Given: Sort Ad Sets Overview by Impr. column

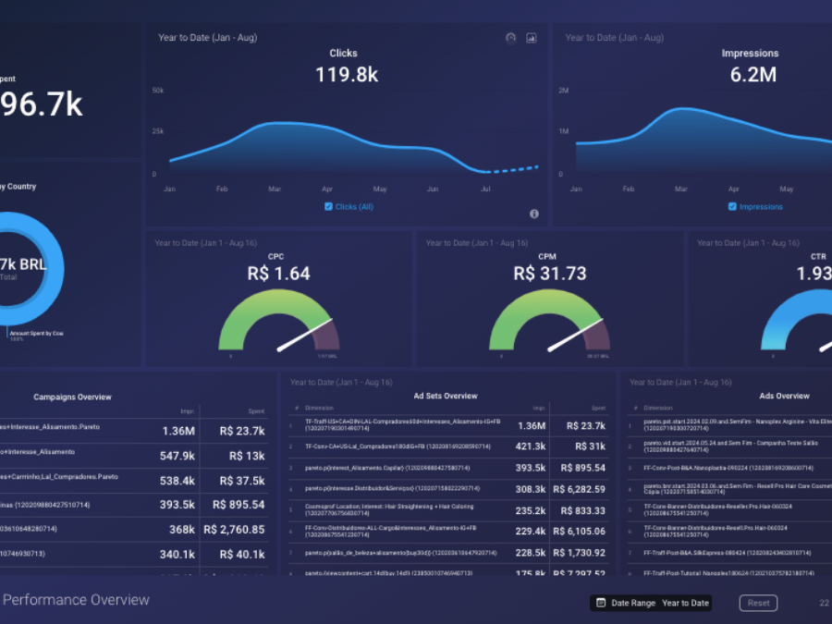Looking at the screenshot, I should click(538, 408).
